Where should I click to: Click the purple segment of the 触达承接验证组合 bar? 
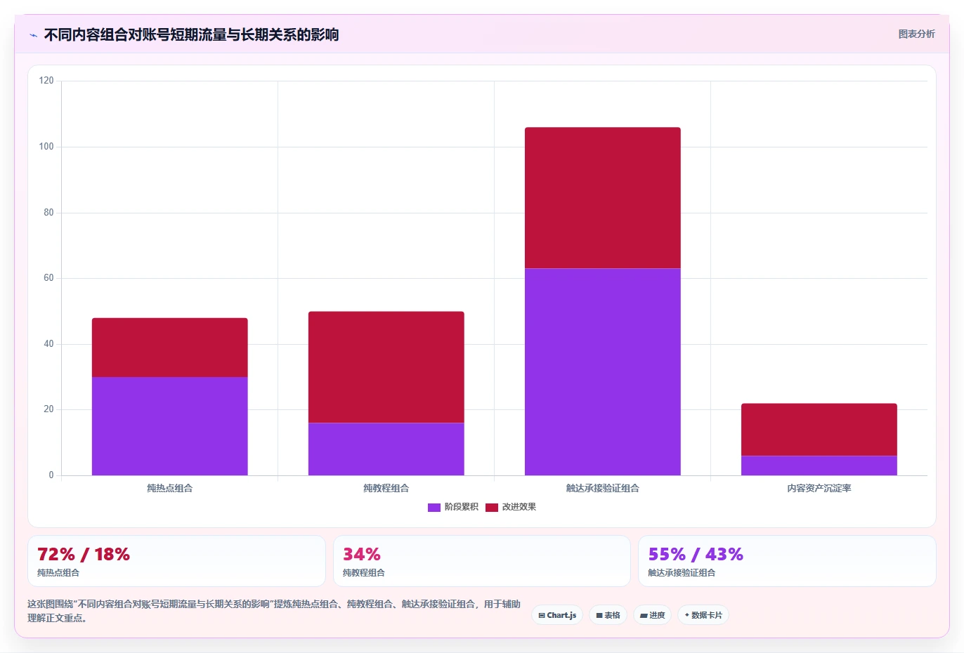point(602,372)
